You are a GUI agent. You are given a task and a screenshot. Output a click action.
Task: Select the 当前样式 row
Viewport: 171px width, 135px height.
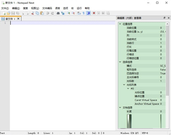(142, 39)
